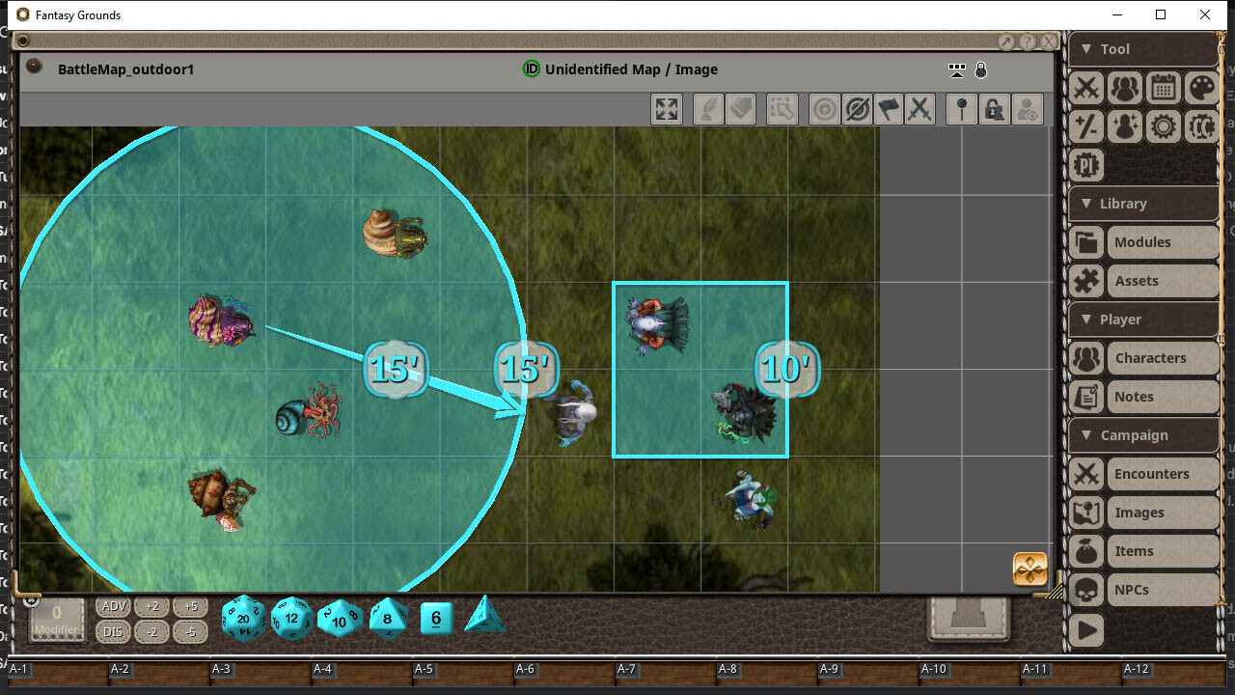1235x695 pixels.
Task: Toggle the -5 modifier button
Action: click(x=190, y=632)
